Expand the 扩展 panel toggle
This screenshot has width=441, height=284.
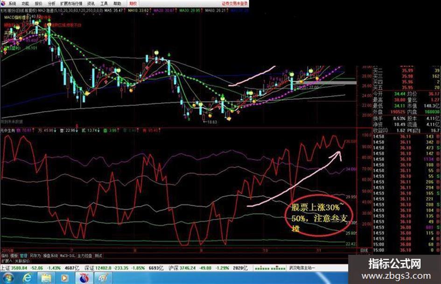click(x=7, y=261)
